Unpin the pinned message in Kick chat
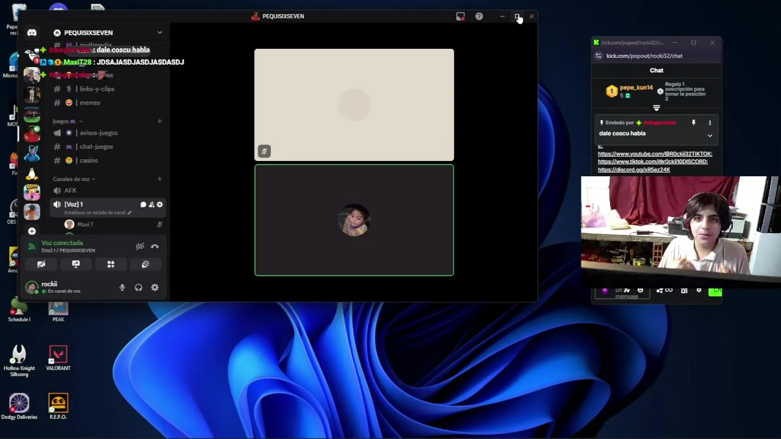The image size is (781, 439). (693, 123)
